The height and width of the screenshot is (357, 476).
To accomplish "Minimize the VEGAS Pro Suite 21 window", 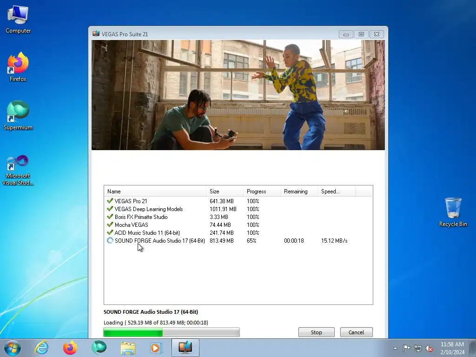I will click(x=346, y=34).
